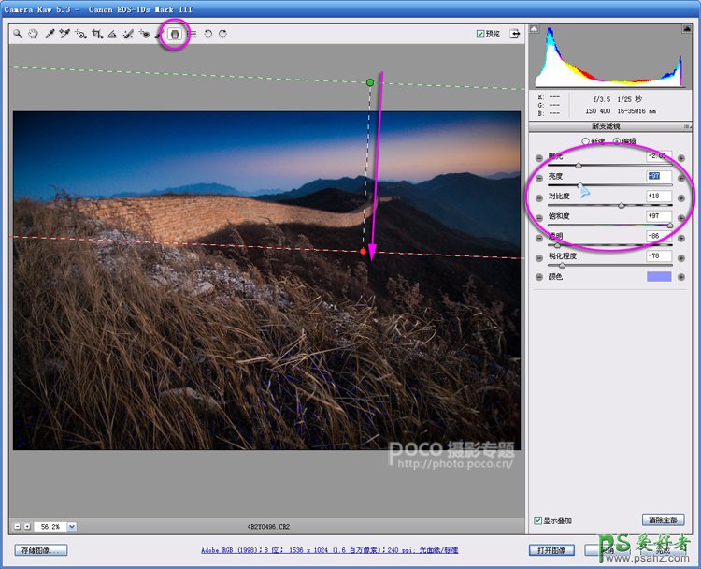Open the zoom level dropdown
The image size is (701, 569).
point(72,527)
